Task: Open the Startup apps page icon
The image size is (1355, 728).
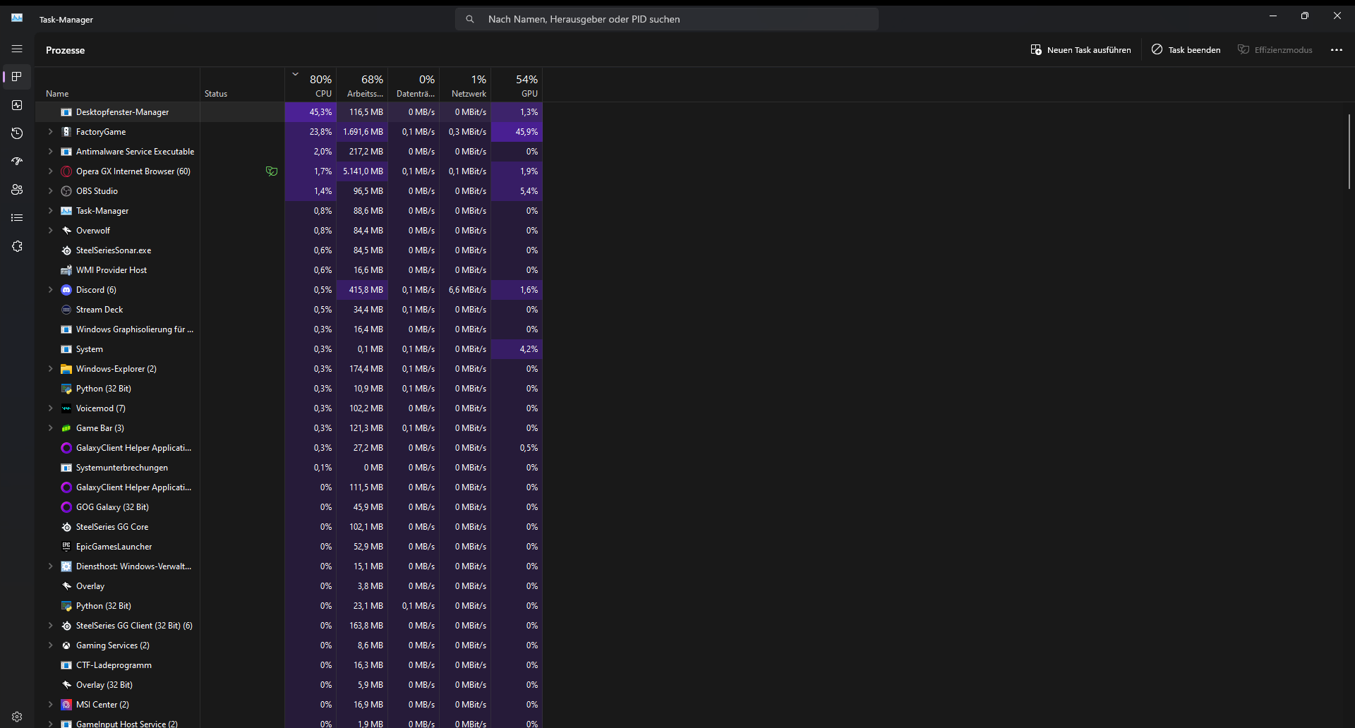Action: 17,162
